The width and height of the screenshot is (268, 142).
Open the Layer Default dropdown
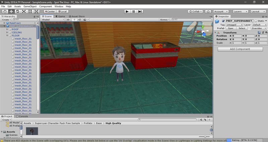259,25
